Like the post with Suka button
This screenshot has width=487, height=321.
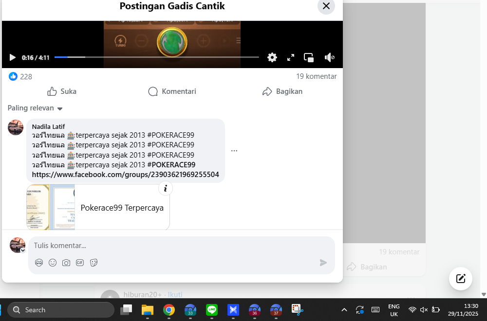tap(62, 91)
